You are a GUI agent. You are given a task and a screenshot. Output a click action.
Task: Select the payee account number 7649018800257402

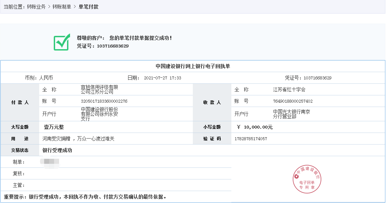(x=293, y=101)
